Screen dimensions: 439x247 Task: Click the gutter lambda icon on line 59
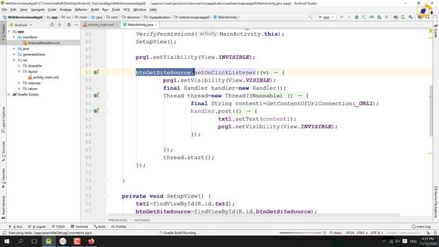(96, 111)
